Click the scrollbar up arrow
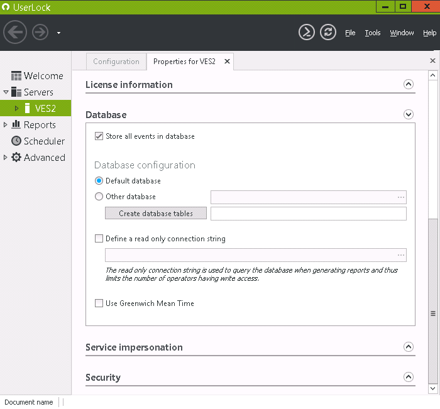 432,75
